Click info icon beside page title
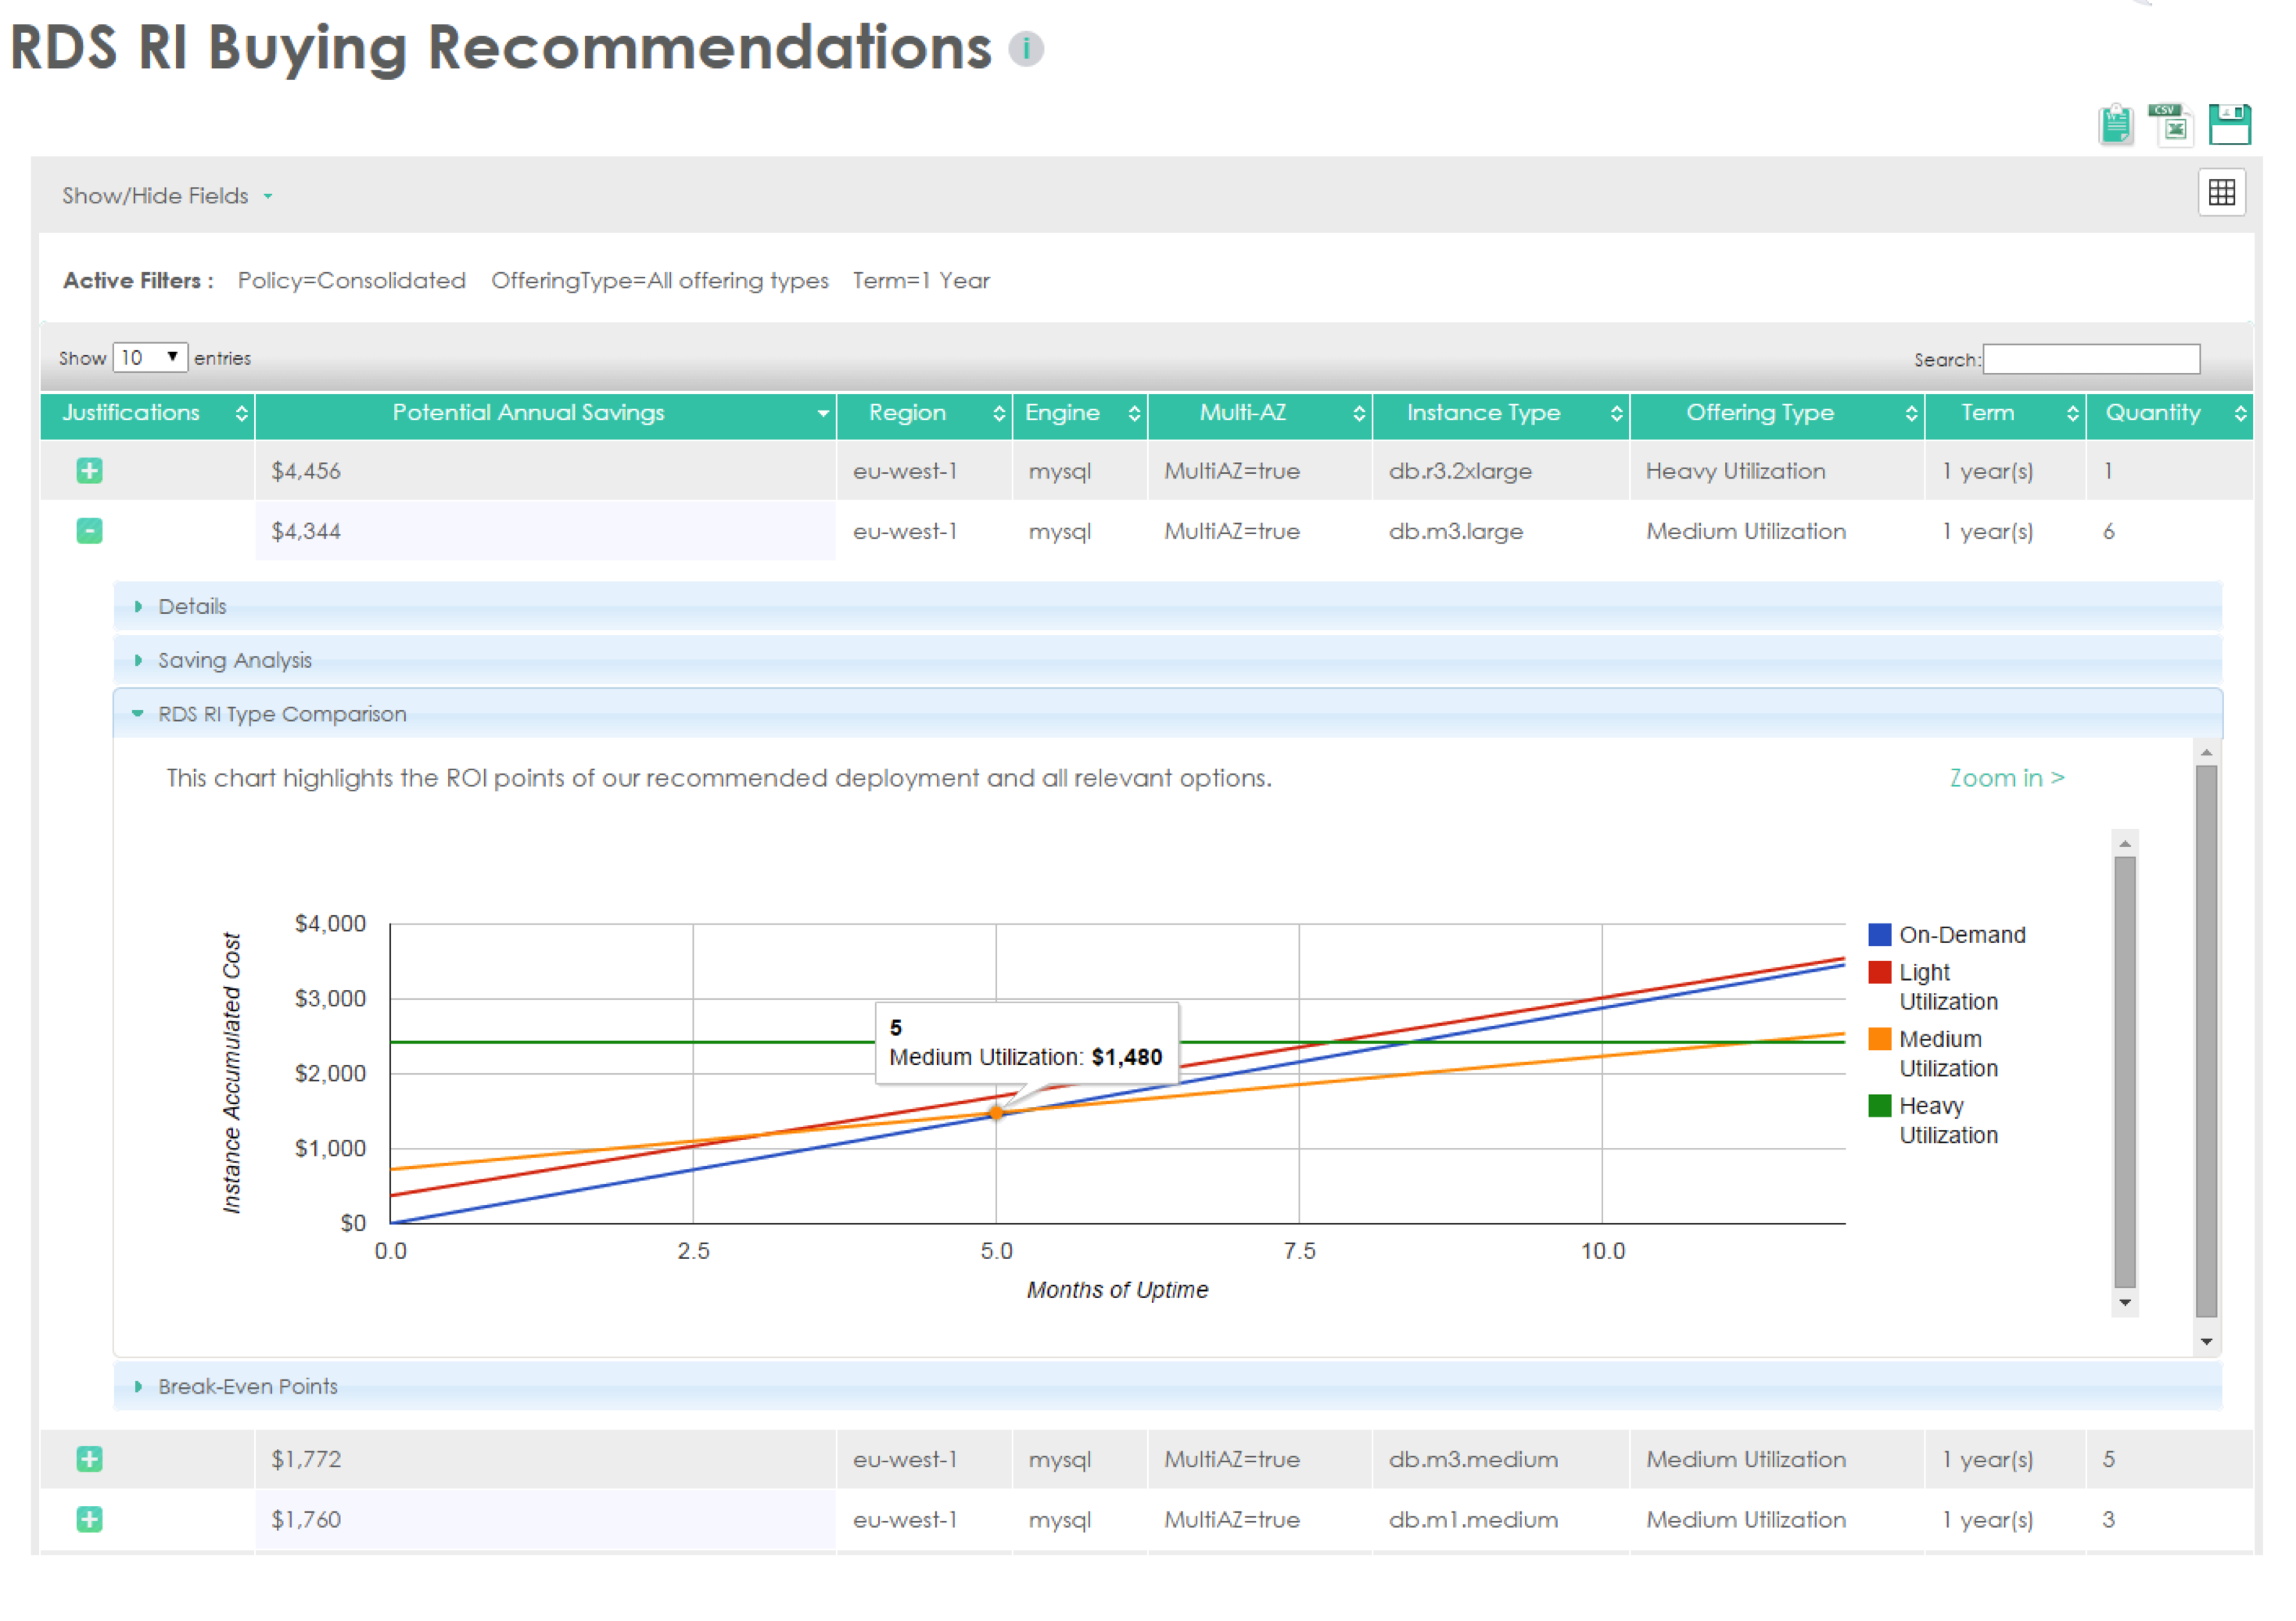Image resolution: width=2296 pixels, height=1621 pixels. point(1025,48)
